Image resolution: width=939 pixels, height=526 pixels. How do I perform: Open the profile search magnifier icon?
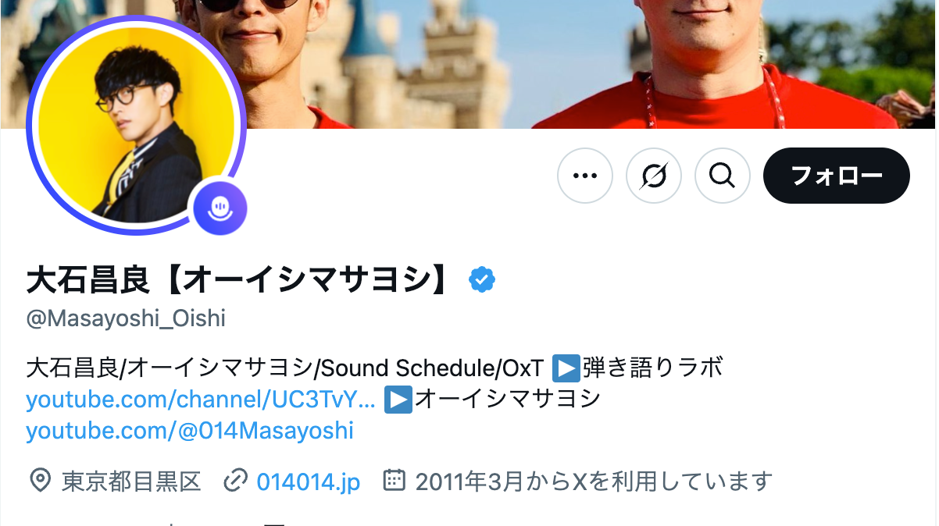tap(723, 176)
